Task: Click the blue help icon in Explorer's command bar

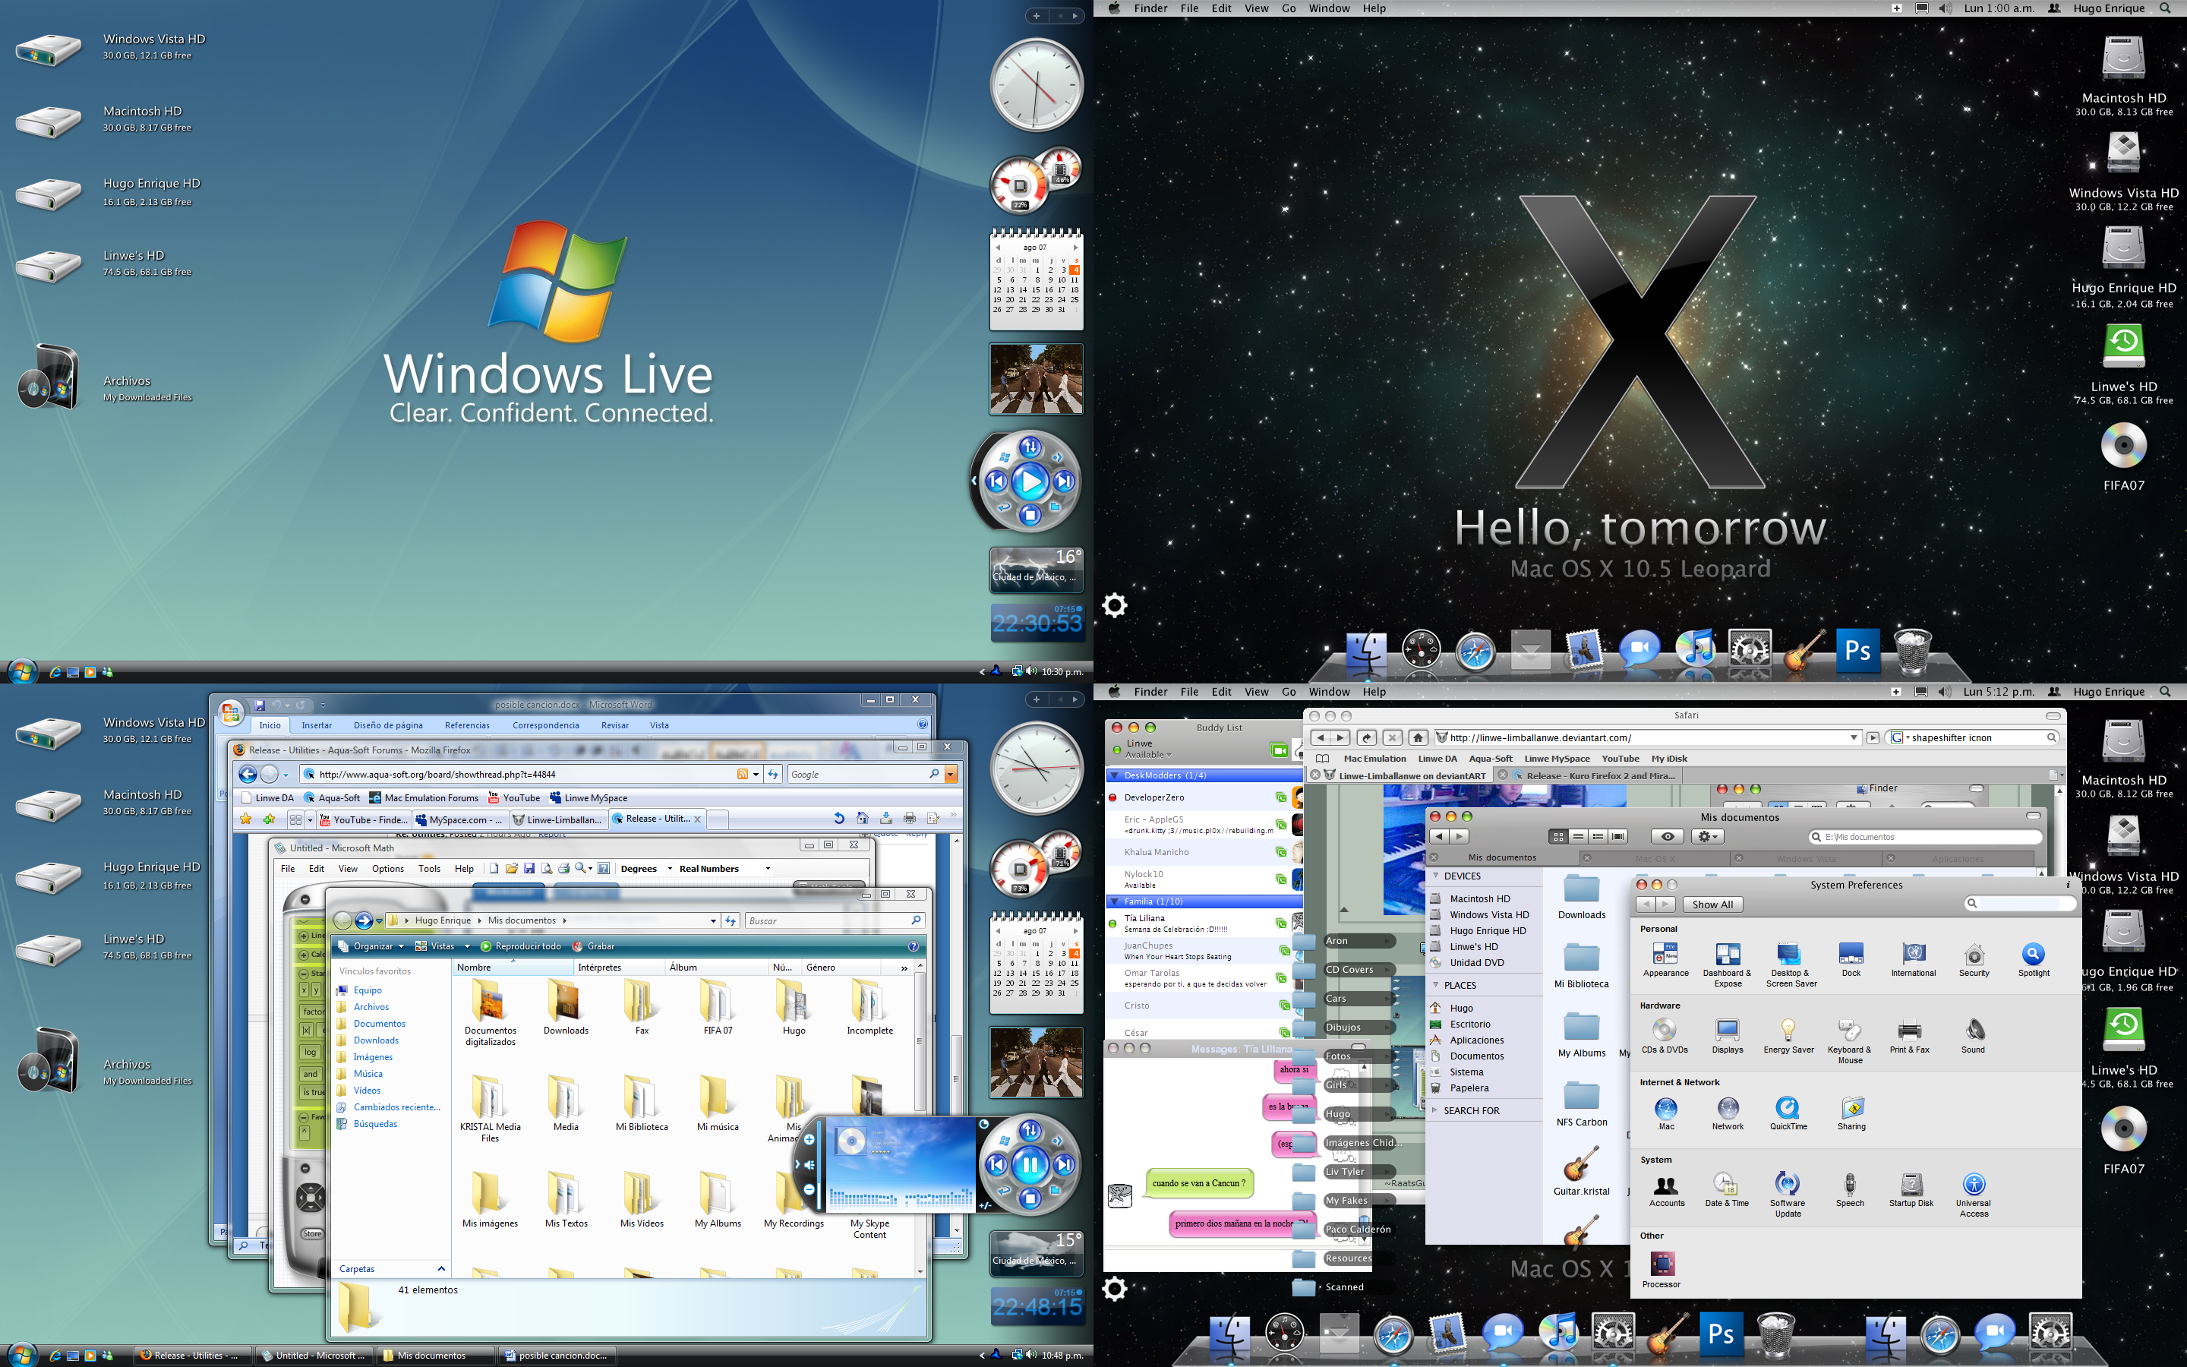Action: [913, 946]
